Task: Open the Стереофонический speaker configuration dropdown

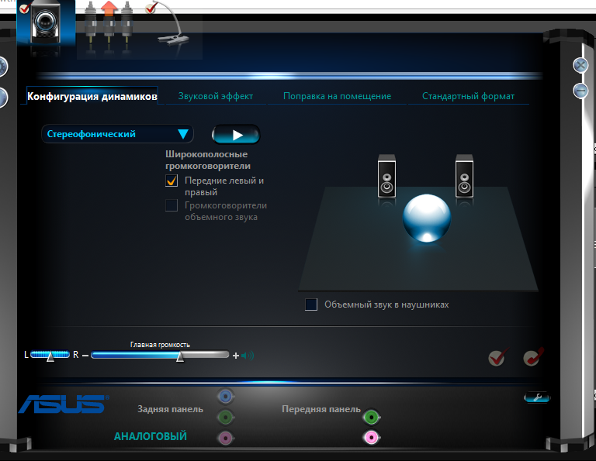Action: (117, 134)
